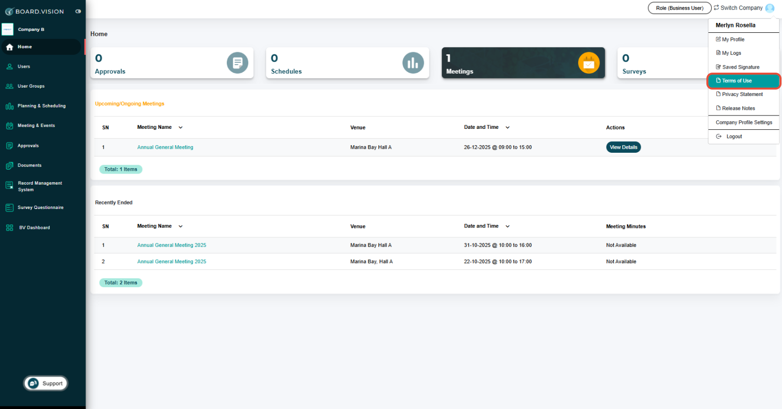Open Annual General Meeting 2025 dated 22-10-2025
Screen dimensions: 782x409
click(172, 262)
